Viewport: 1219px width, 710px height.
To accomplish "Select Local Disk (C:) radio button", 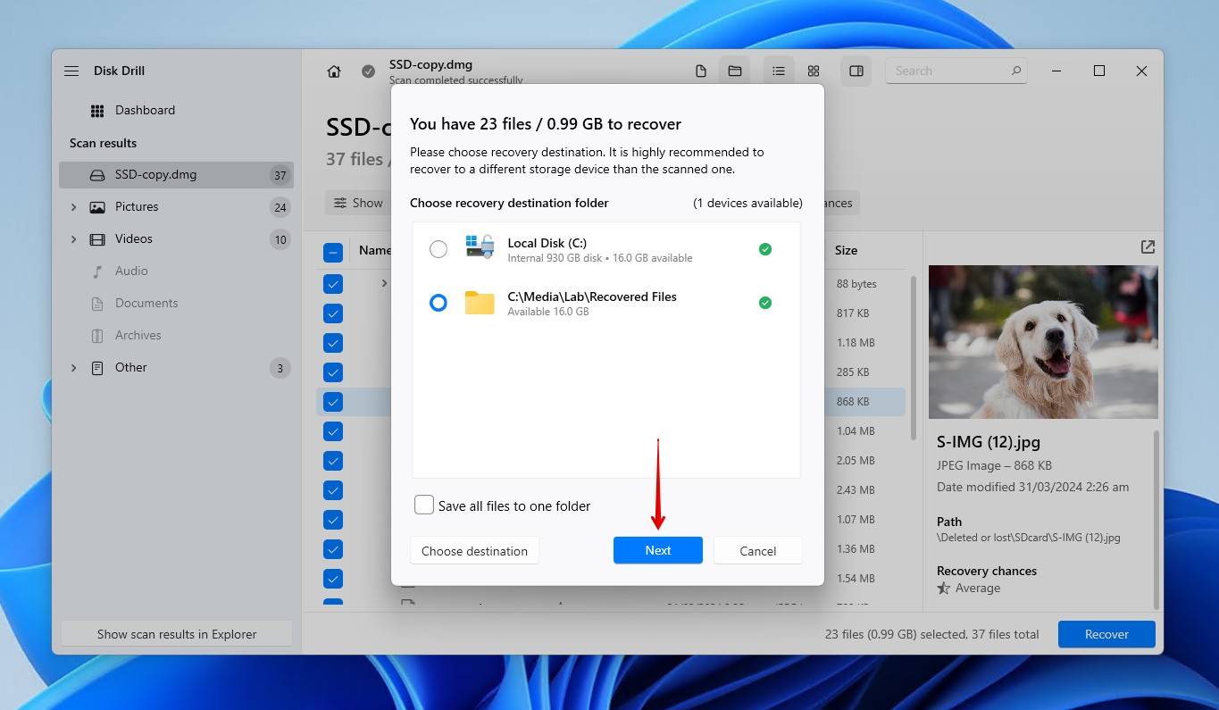I will [x=438, y=249].
